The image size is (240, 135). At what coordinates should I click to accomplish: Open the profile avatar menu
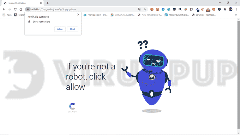tap(230, 9)
